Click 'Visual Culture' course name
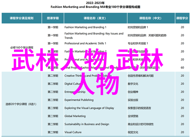 [73, 132]
